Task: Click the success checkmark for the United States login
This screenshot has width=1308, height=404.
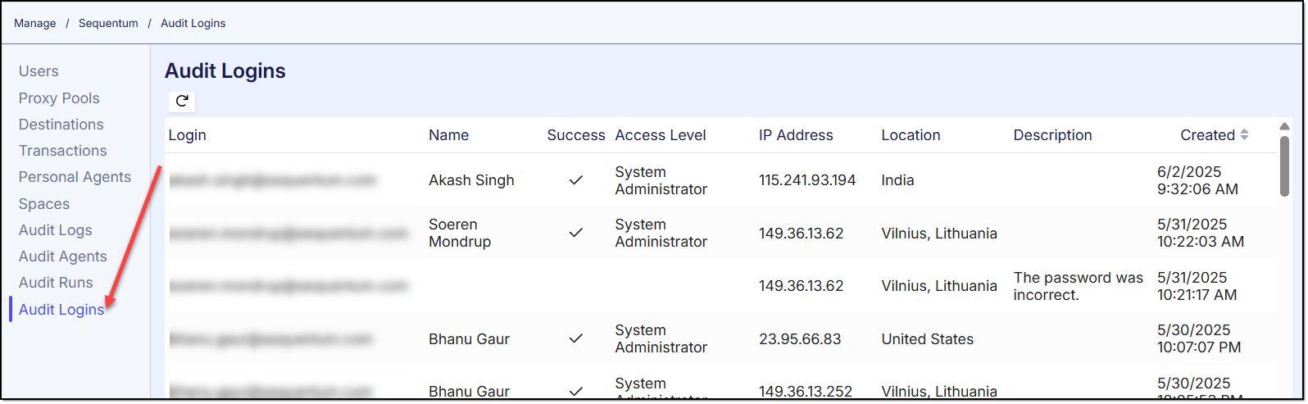Action: click(576, 338)
